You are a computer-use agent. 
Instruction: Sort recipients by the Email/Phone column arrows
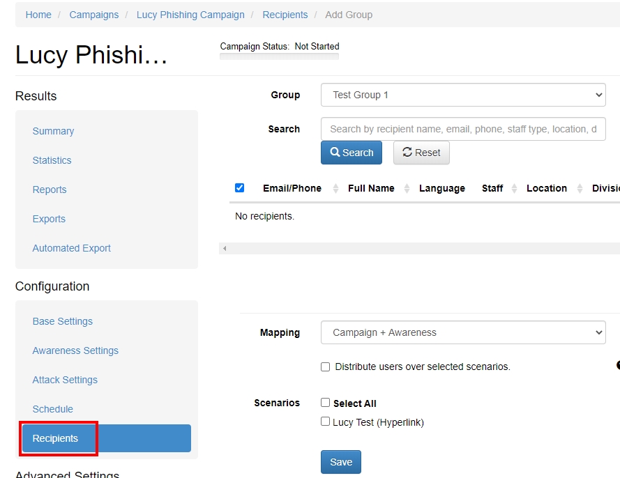(335, 189)
